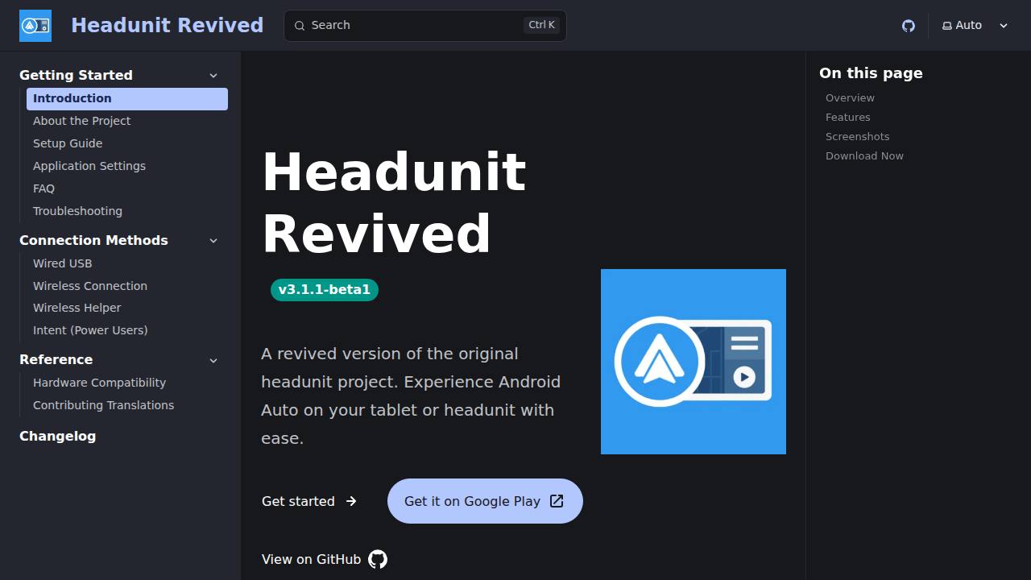The image size is (1031, 580).
Task: Click the Get started link
Action: (x=309, y=501)
